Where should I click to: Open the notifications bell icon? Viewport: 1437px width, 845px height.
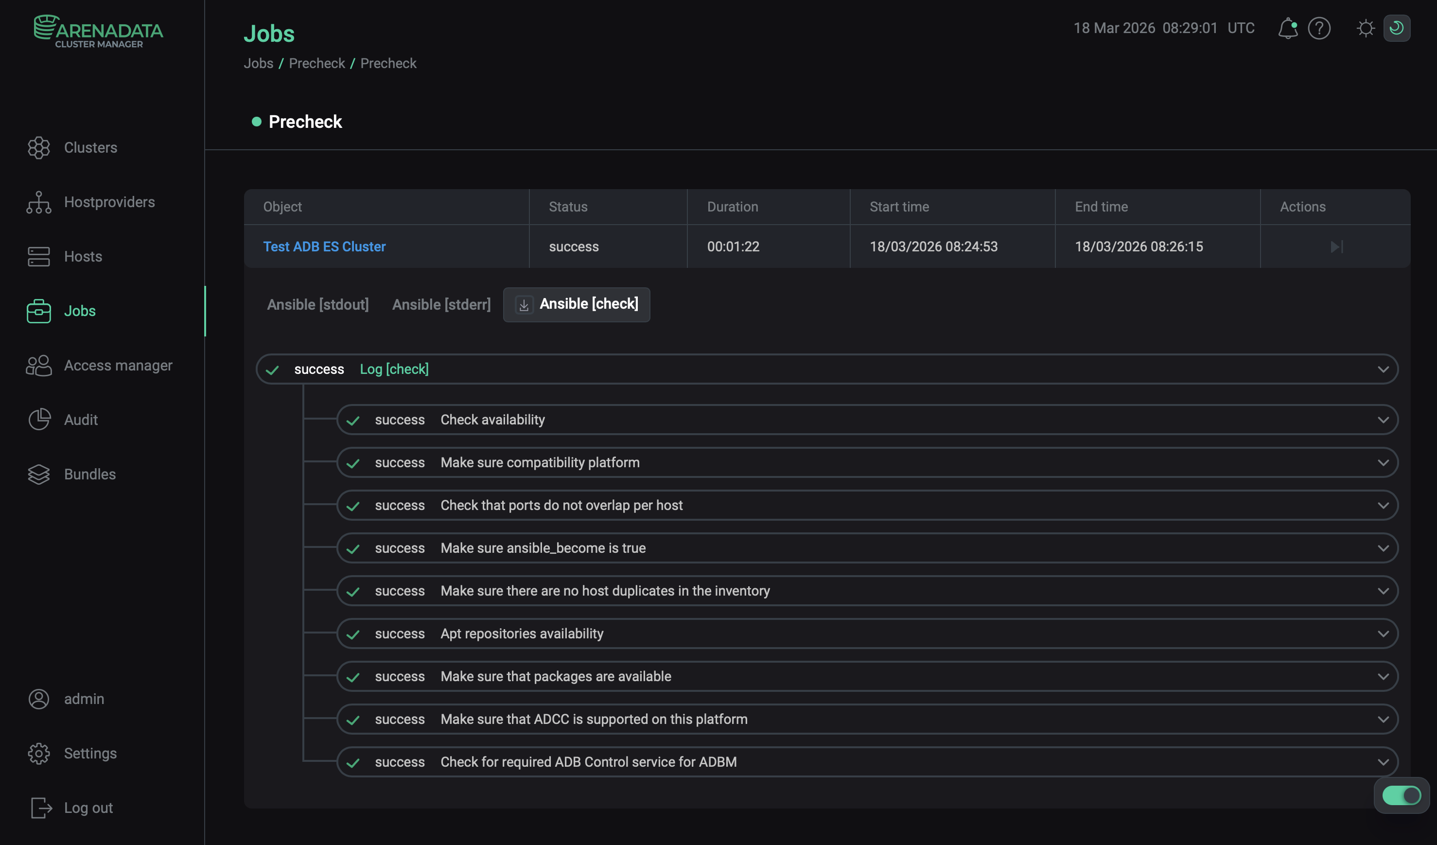pyautogui.click(x=1287, y=28)
